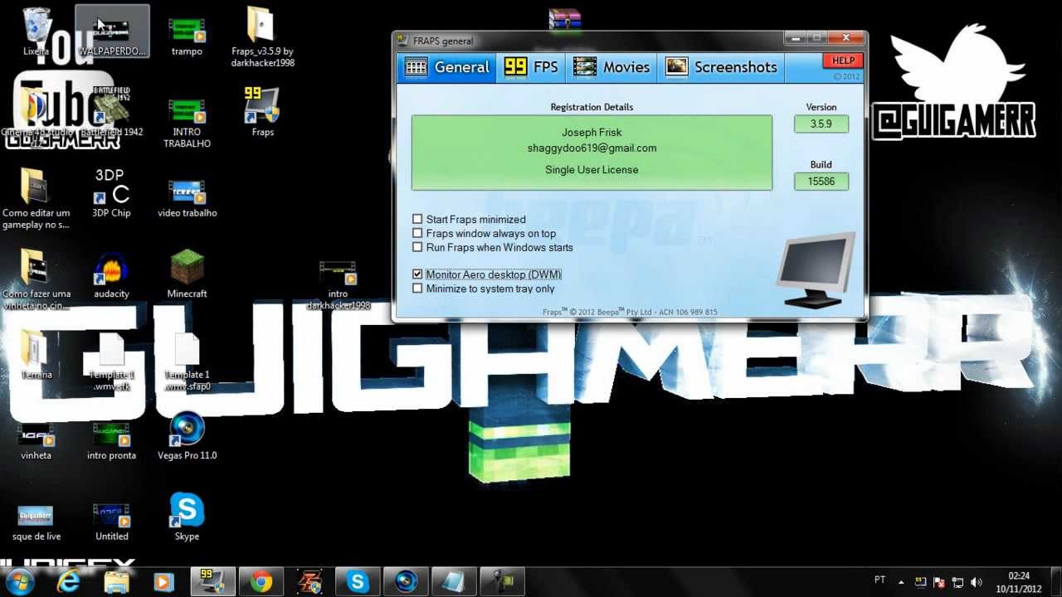Screen dimensions: 1062x597
Task: Select the Template 1.wmv.sfk file
Action: click(x=111, y=362)
